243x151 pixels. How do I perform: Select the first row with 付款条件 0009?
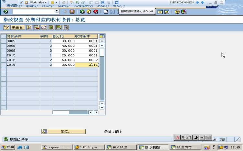coord(4,41)
